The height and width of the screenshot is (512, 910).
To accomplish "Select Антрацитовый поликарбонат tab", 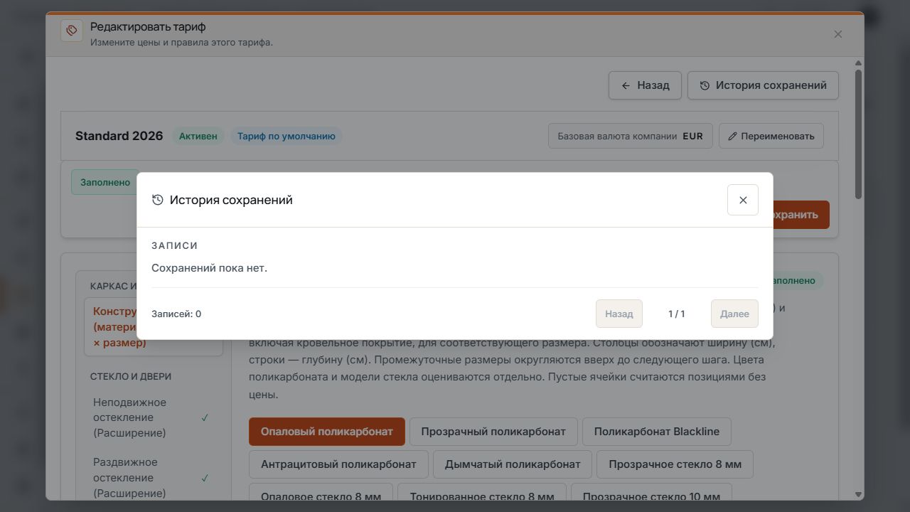I will point(338,464).
